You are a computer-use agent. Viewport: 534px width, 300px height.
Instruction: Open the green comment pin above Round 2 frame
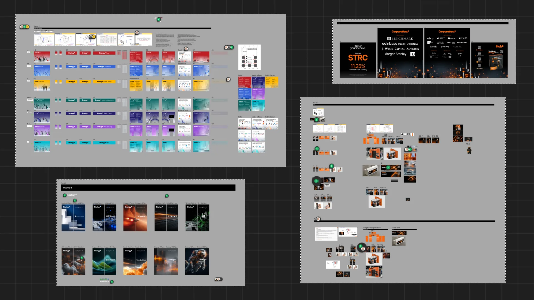click(159, 19)
